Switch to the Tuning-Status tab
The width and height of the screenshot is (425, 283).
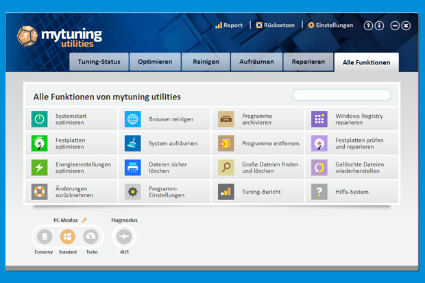(99, 62)
